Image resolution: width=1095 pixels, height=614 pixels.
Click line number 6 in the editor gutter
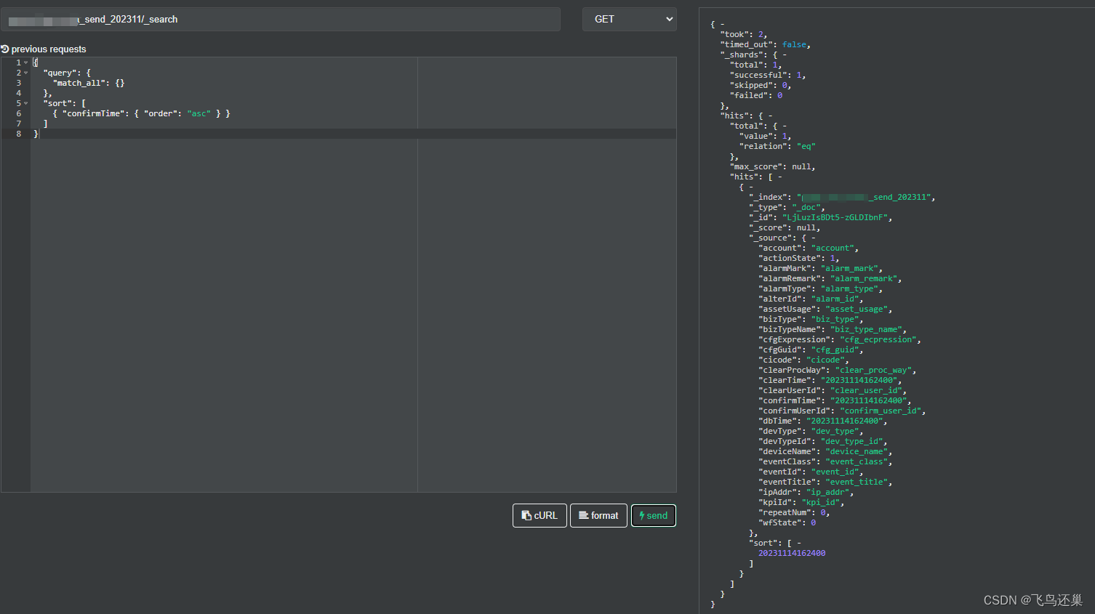(18, 113)
